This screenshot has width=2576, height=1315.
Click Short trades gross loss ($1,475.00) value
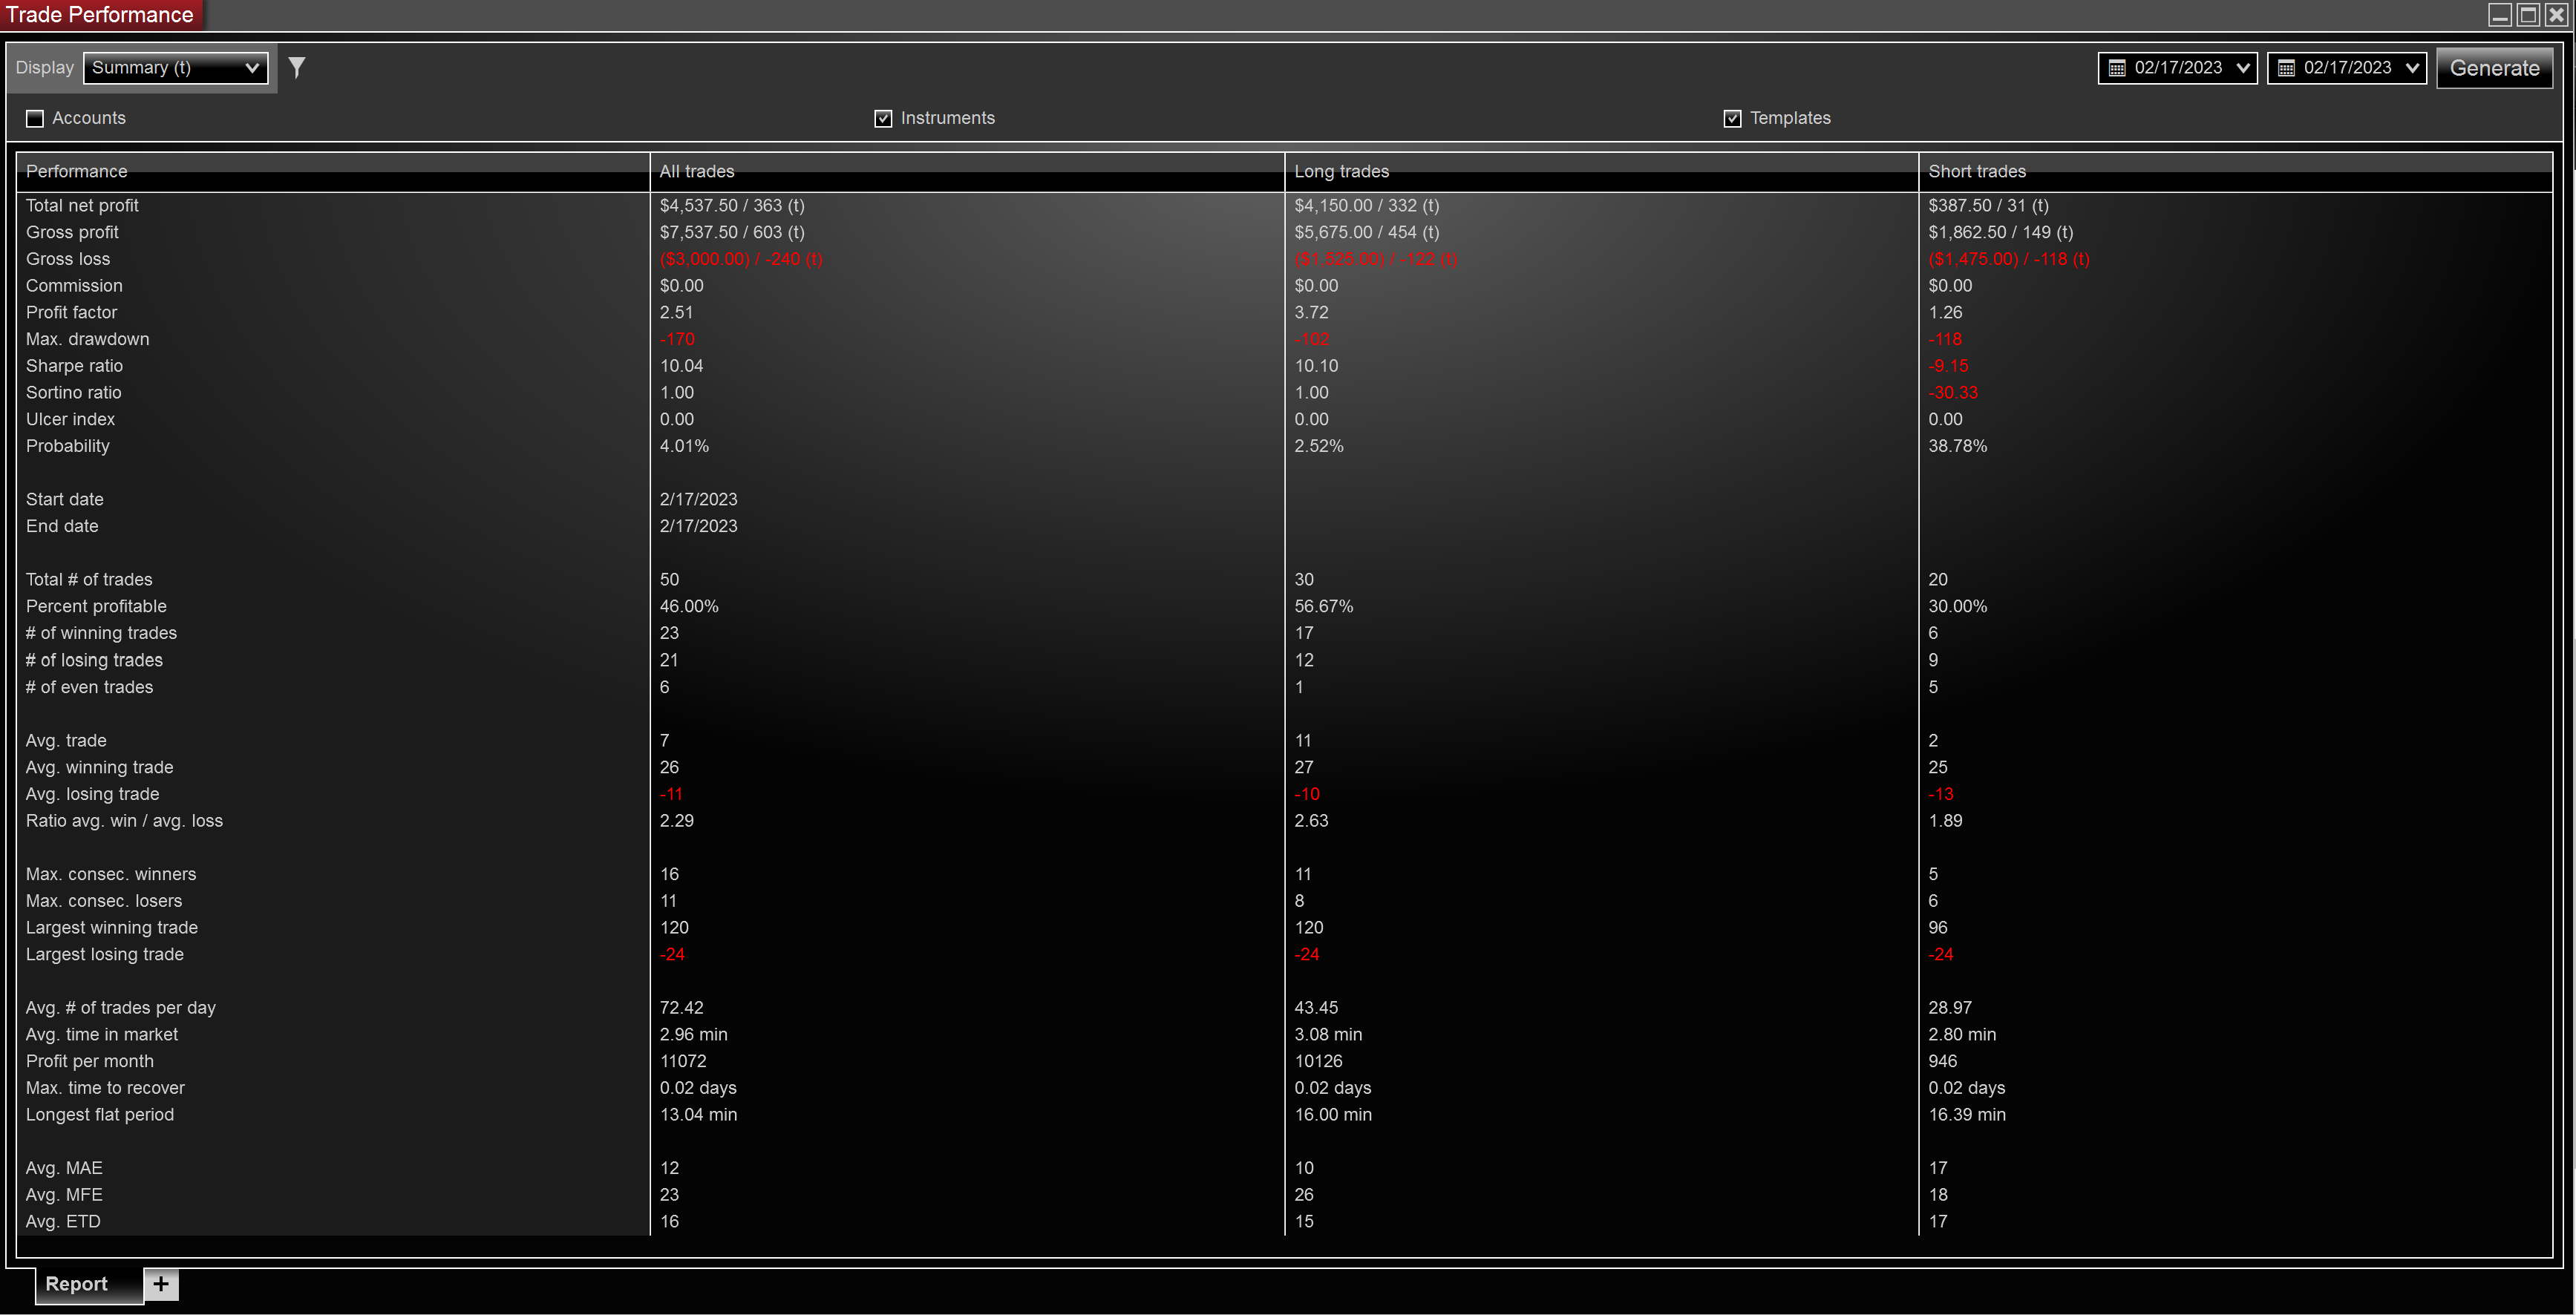[x=2009, y=258]
